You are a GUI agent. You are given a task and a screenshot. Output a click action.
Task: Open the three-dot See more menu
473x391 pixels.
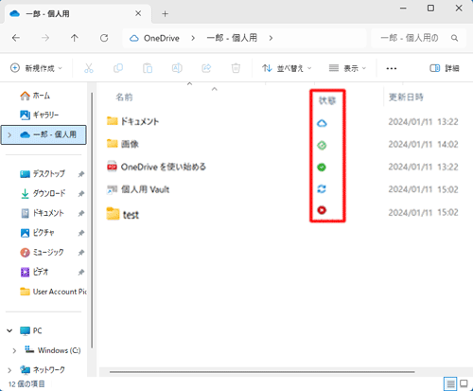click(392, 68)
